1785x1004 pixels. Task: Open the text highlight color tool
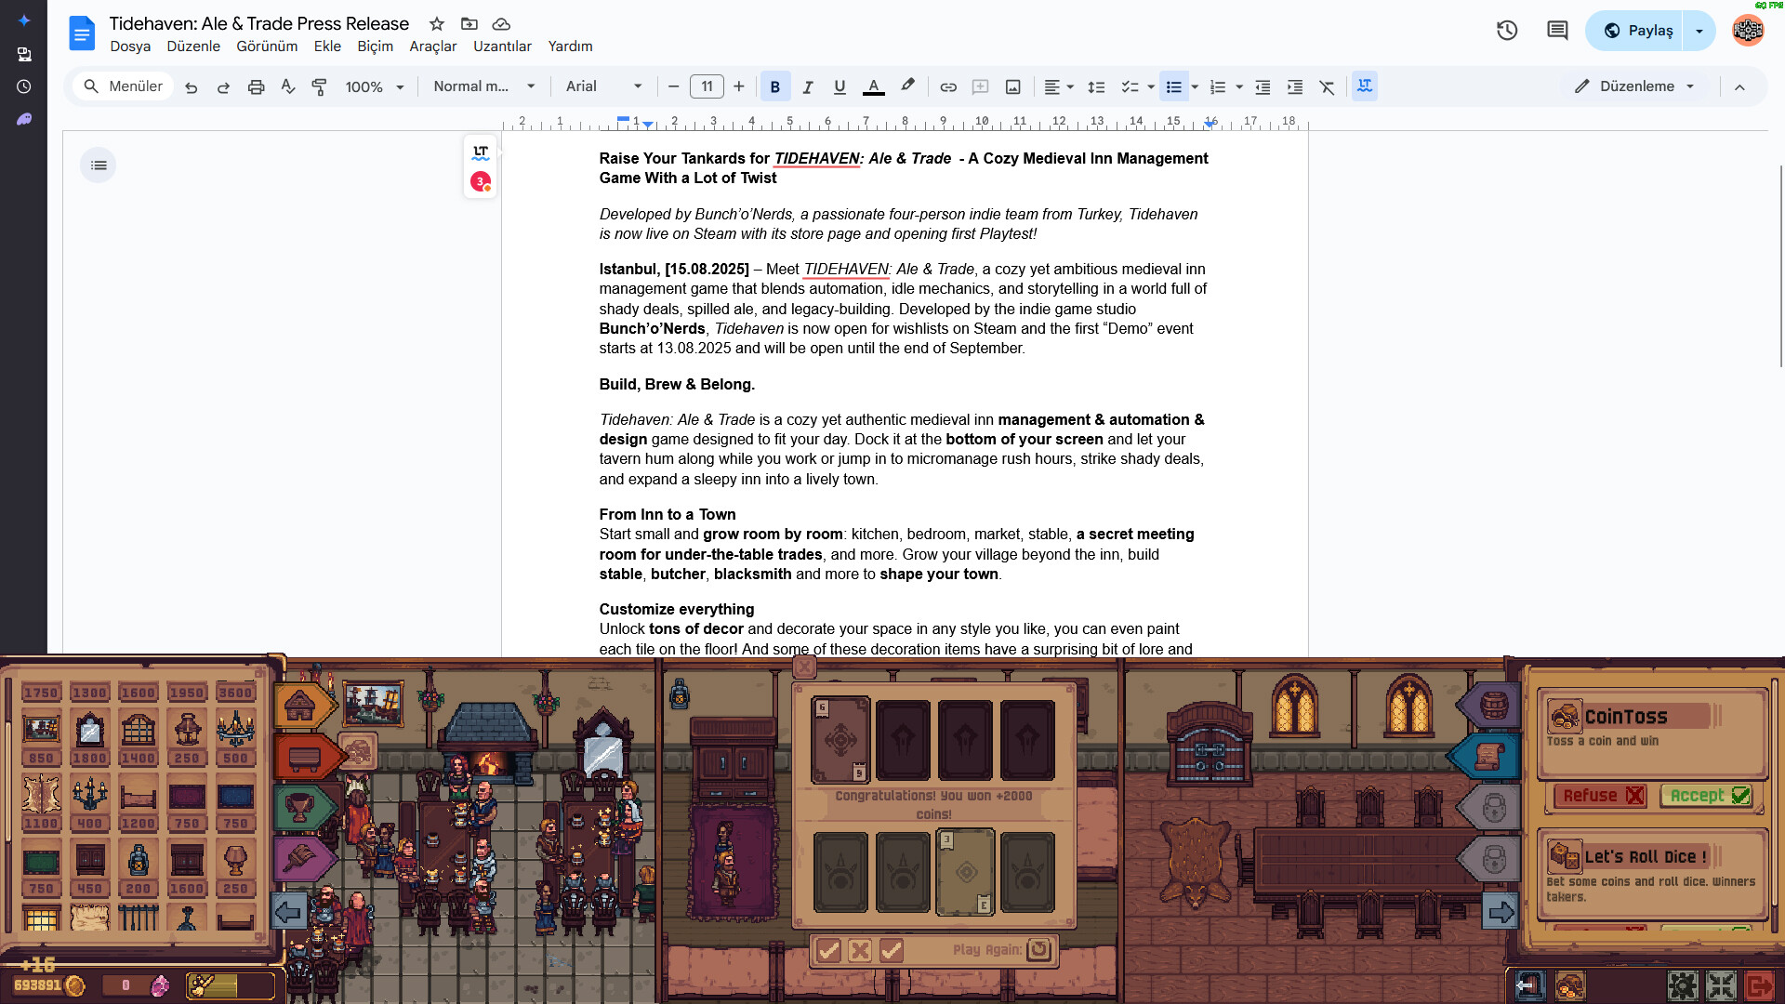click(906, 86)
